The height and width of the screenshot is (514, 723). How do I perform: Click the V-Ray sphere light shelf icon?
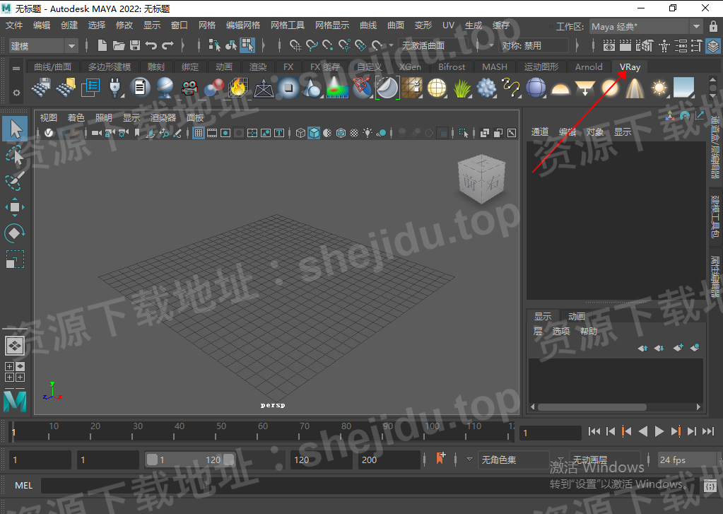tap(610, 88)
